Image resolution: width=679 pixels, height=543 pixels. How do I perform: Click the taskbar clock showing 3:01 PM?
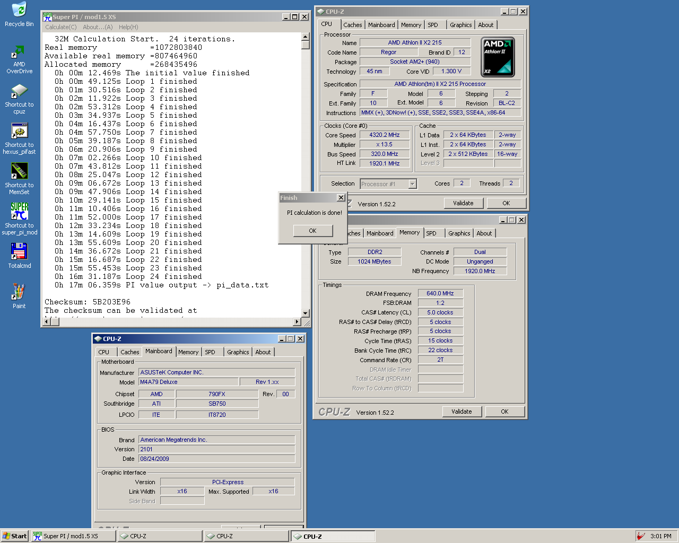pos(661,536)
